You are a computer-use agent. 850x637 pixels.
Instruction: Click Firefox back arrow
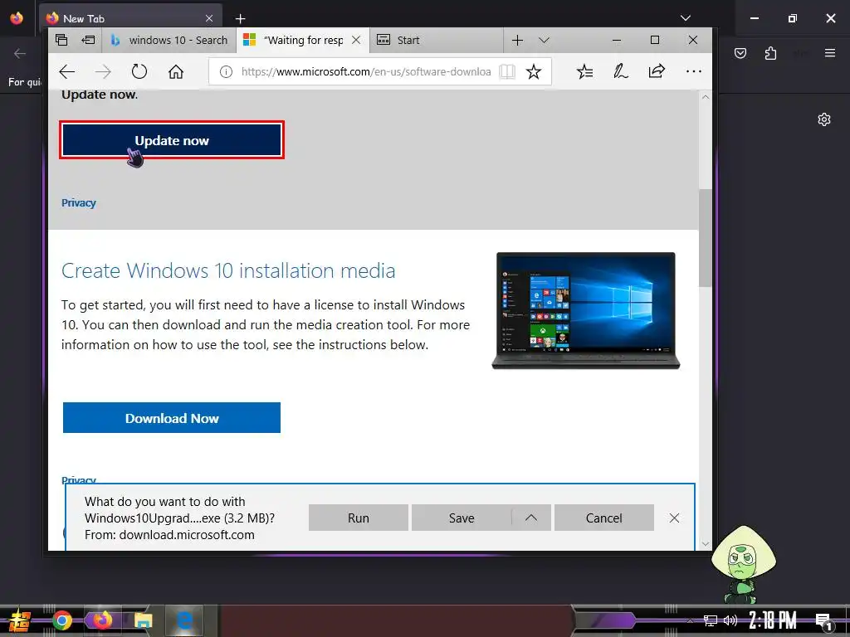pos(20,53)
